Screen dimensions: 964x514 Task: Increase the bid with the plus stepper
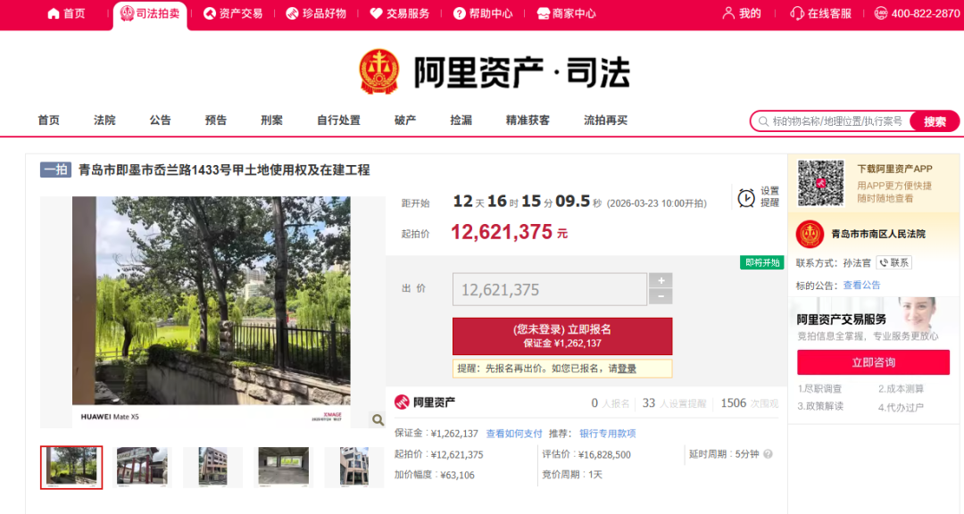tap(661, 279)
